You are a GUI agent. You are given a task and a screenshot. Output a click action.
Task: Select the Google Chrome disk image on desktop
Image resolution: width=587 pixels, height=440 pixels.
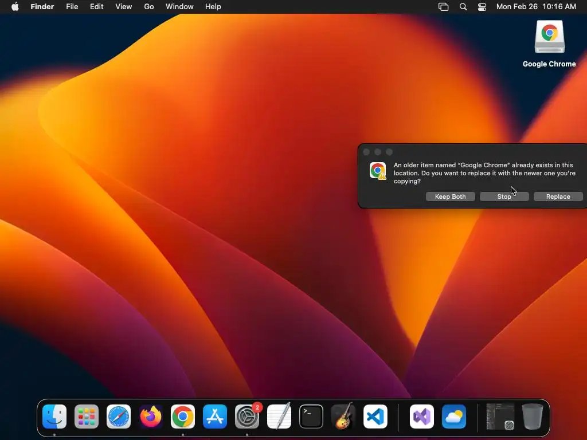(x=549, y=37)
